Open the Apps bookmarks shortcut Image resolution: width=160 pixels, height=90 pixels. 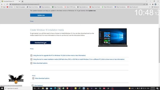(3, 7)
